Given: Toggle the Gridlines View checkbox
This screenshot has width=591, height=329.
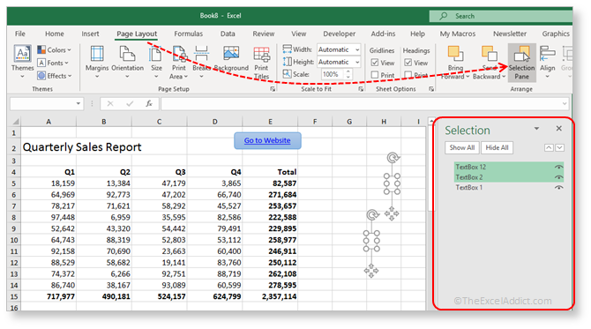Looking at the screenshot, I should coord(375,63).
